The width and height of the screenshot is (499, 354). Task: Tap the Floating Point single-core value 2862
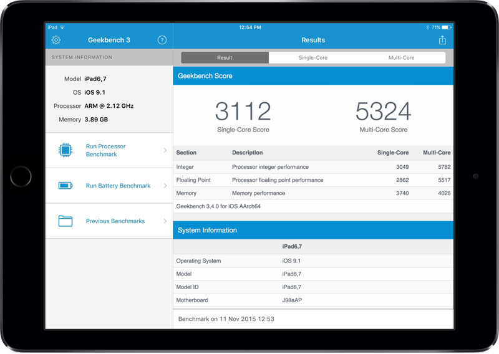point(402,180)
